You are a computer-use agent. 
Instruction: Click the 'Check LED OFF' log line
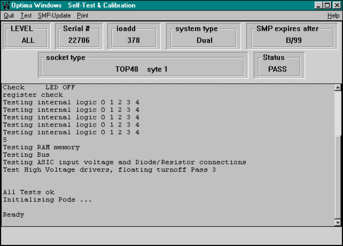pos(39,87)
